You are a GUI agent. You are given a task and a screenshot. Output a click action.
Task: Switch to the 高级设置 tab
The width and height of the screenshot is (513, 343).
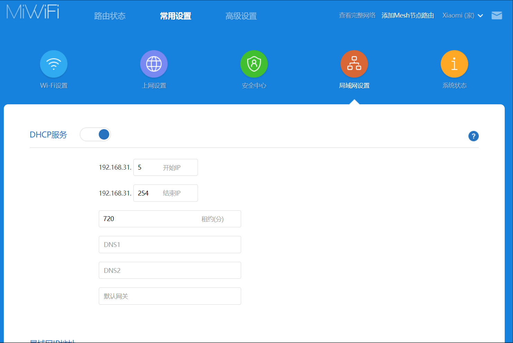pyautogui.click(x=241, y=16)
